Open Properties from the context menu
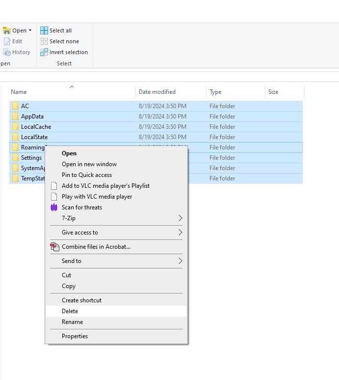 116,336
